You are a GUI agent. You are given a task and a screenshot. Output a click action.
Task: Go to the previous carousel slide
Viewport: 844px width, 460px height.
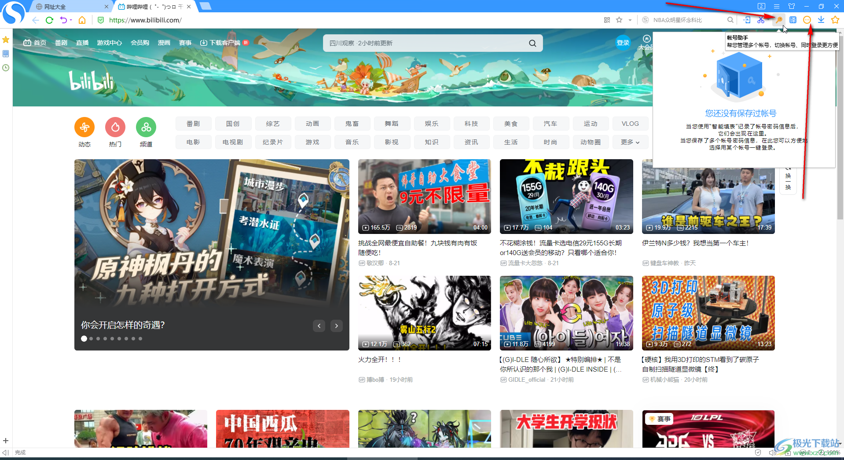pyautogui.click(x=319, y=326)
